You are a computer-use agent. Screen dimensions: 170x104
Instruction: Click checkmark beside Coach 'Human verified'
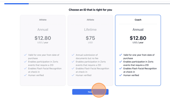pyautogui.click(x=121, y=75)
